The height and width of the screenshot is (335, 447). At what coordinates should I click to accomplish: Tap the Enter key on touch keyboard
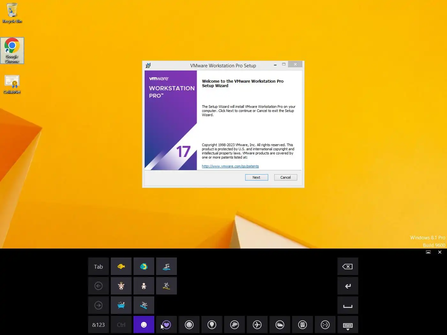(x=348, y=286)
